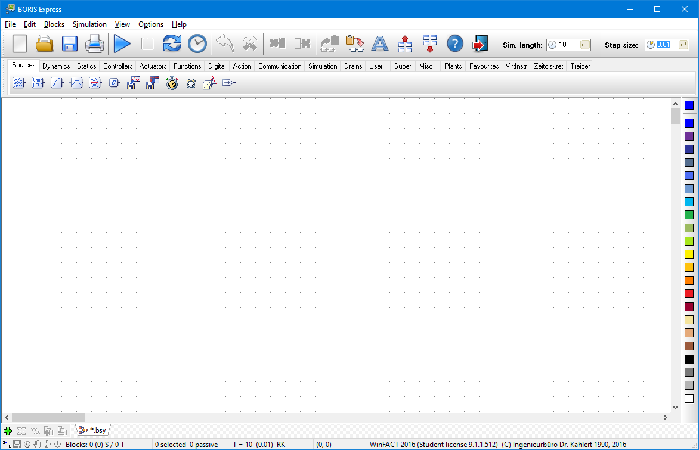
Task: Click the small clock status bar icon
Action: (x=27, y=444)
